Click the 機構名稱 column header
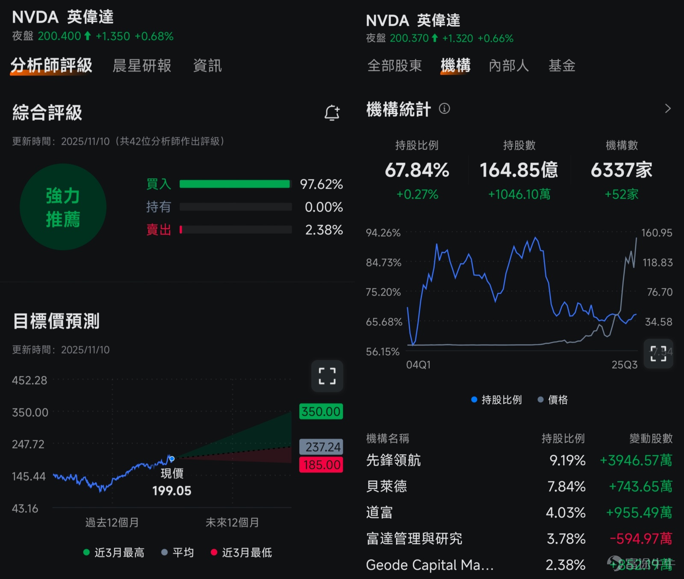684x579 pixels. point(388,438)
